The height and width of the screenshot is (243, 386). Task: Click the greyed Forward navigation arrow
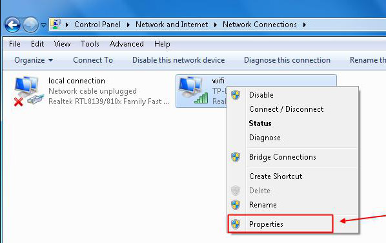point(30,25)
